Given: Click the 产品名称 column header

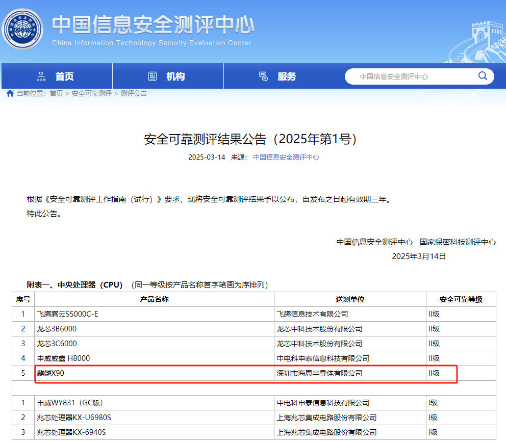Looking at the screenshot, I should click(x=154, y=299).
